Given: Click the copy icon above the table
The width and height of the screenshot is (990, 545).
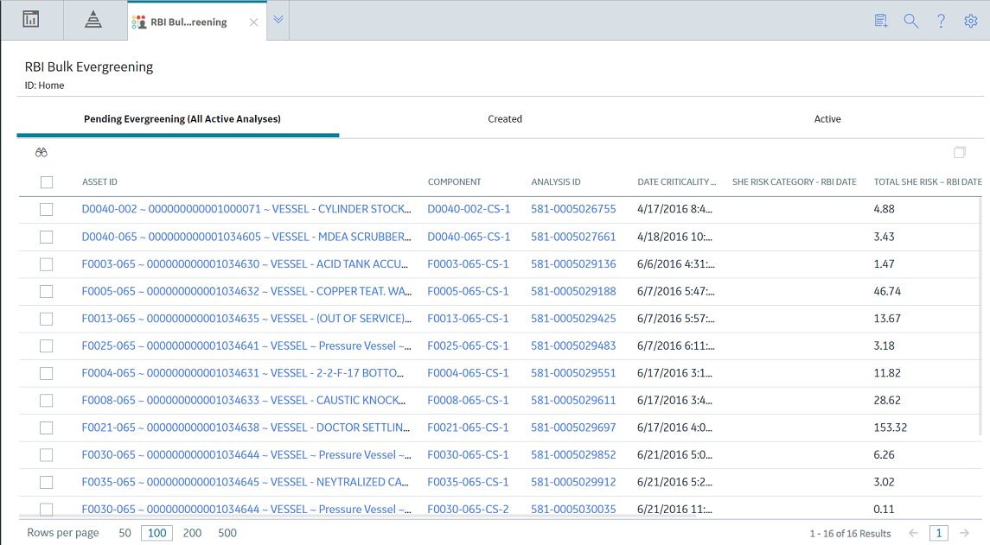Looking at the screenshot, I should click(960, 152).
